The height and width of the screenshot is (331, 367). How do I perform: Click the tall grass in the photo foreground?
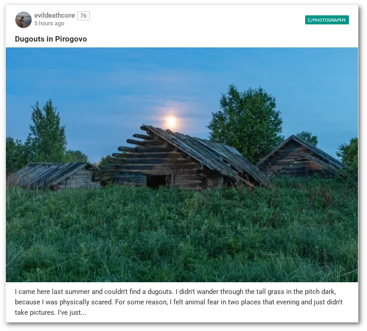pyautogui.click(x=182, y=239)
